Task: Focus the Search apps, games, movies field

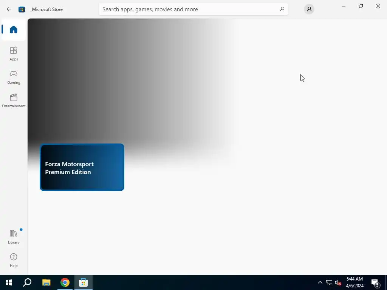Action: pyautogui.click(x=193, y=9)
